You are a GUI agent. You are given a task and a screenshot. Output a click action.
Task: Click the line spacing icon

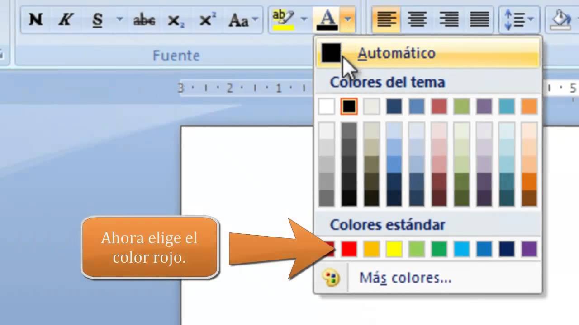[514, 19]
